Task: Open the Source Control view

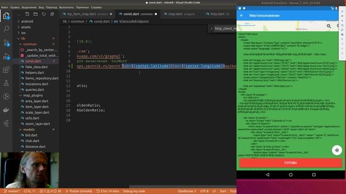Action: coord(6,43)
